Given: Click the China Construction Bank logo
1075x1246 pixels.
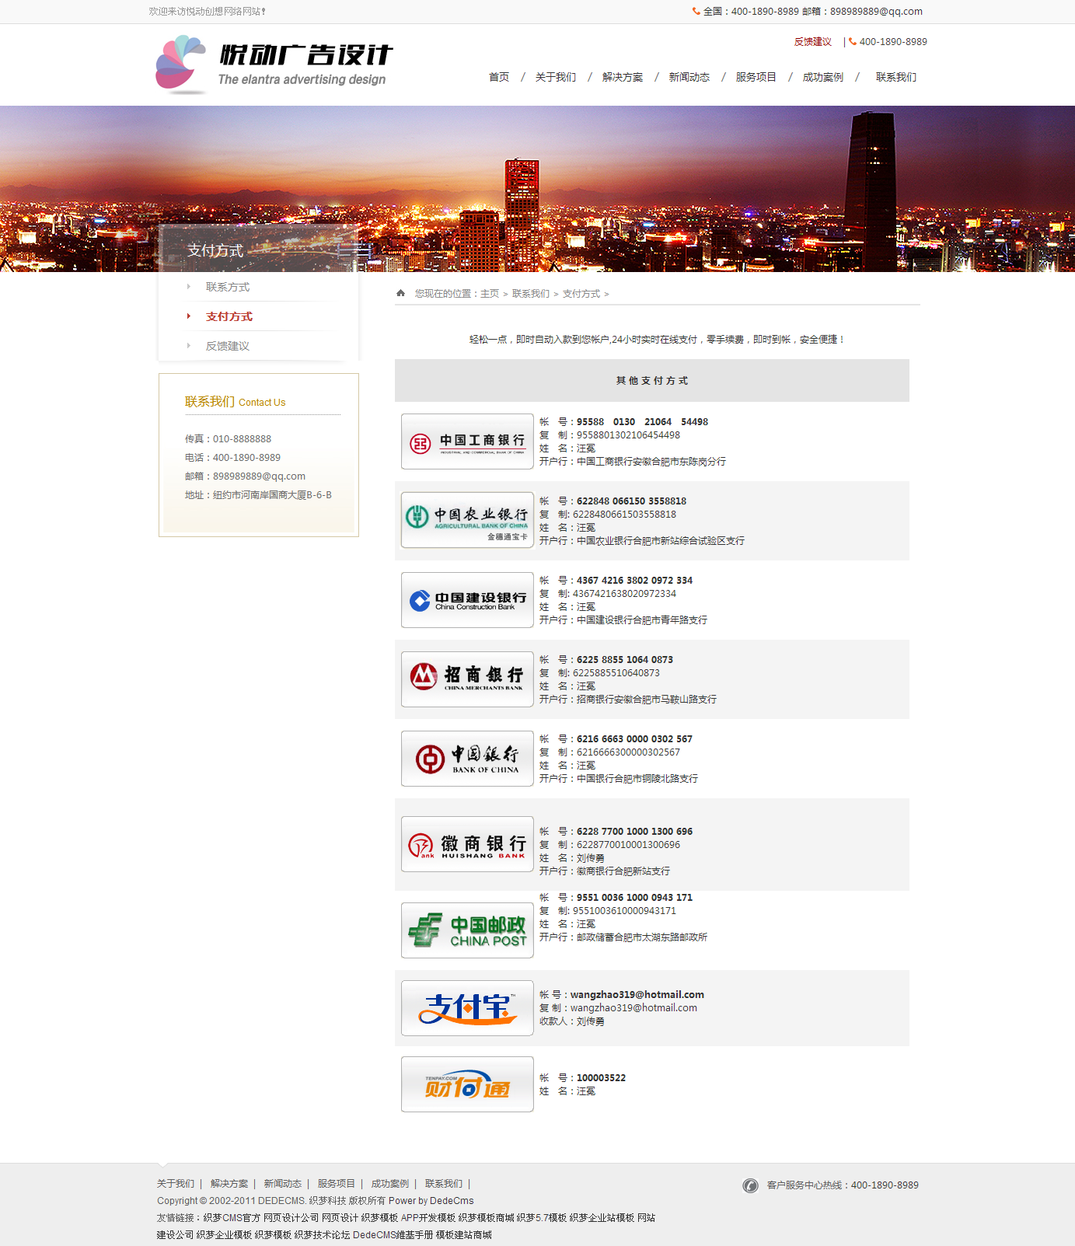Looking at the screenshot, I should 467,600.
